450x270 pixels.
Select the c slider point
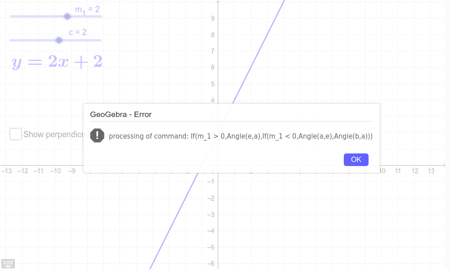click(59, 40)
